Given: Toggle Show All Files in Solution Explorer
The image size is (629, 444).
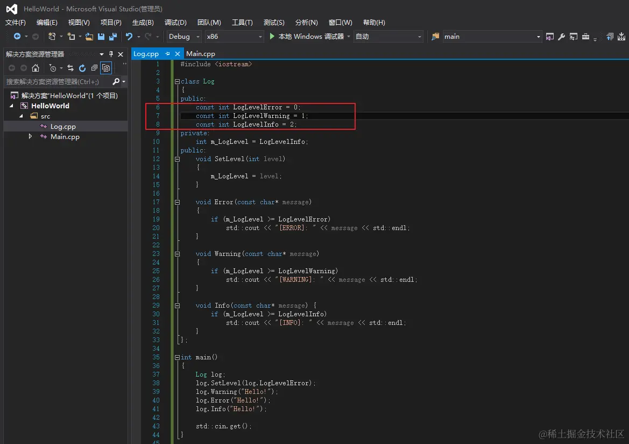Looking at the screenshot, I should pos(106,68).
